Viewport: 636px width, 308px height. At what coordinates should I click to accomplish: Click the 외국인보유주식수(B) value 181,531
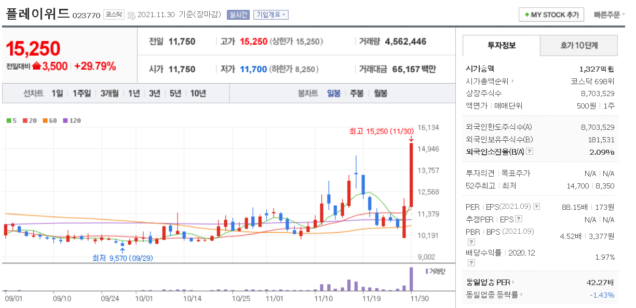pos(601,139)
